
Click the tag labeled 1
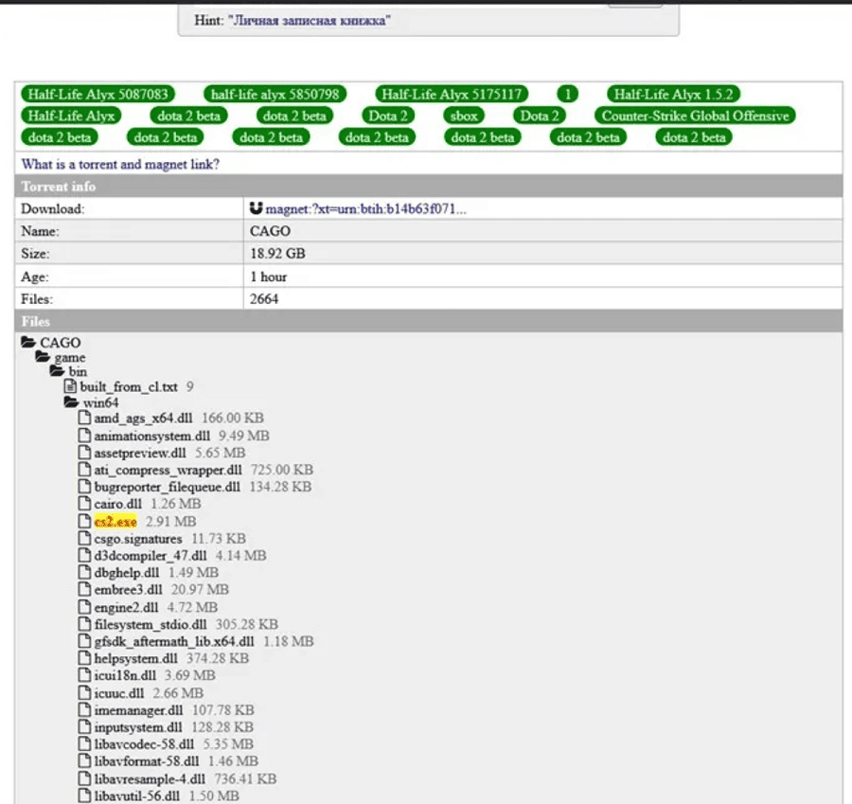[567, 95]
